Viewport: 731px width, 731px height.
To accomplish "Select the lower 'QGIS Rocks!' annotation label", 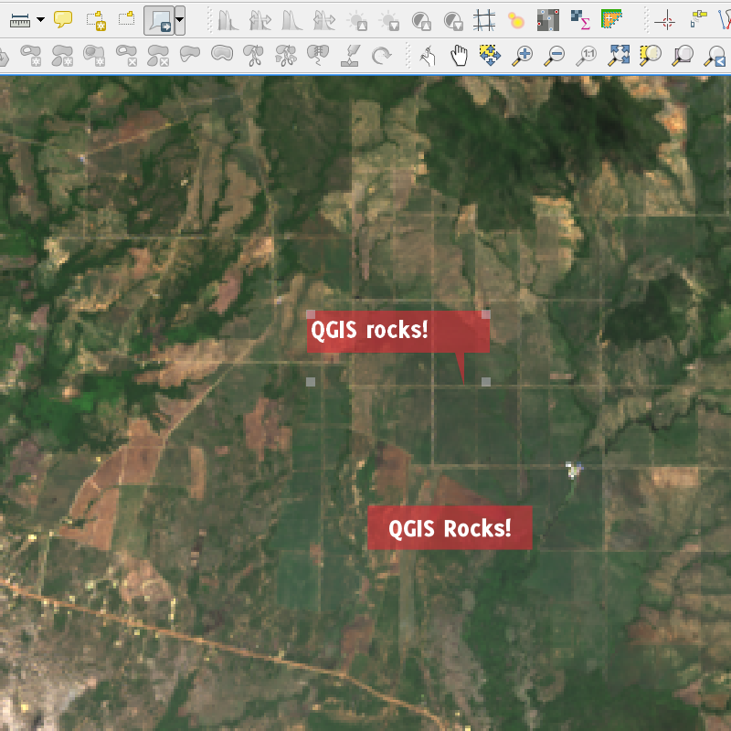I will click(x=450, y=528).
